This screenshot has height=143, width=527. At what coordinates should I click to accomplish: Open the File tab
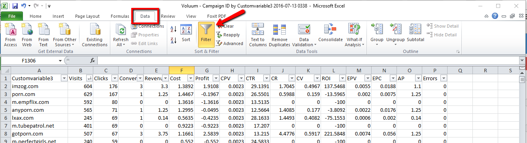[11, 16]
